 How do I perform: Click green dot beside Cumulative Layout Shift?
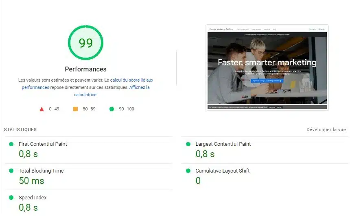point(188,171)
